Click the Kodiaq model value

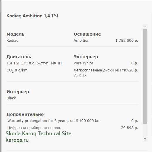click(12, 41)
